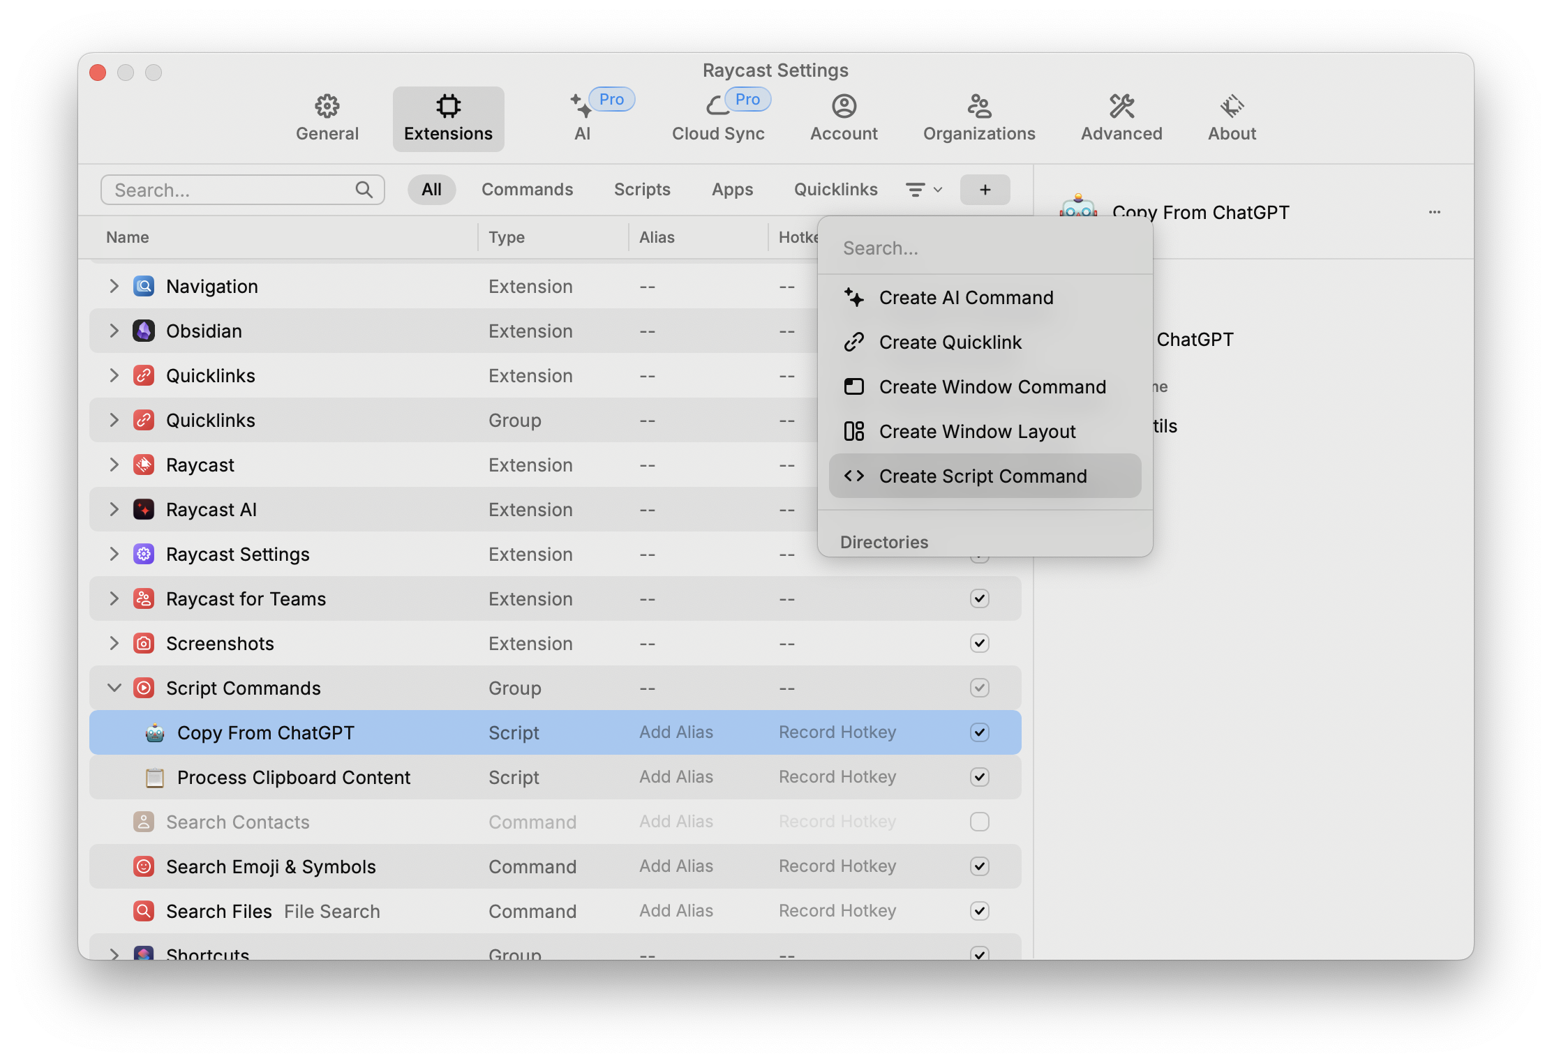Expand the Obsidian extension row
1552x1063 pixels.
click(x=114, y=331)
